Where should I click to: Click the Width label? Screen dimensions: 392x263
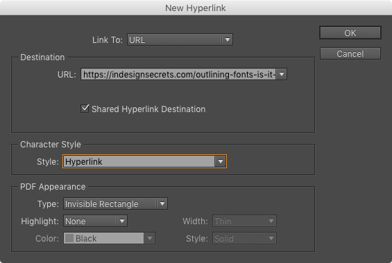click(195, 221)
